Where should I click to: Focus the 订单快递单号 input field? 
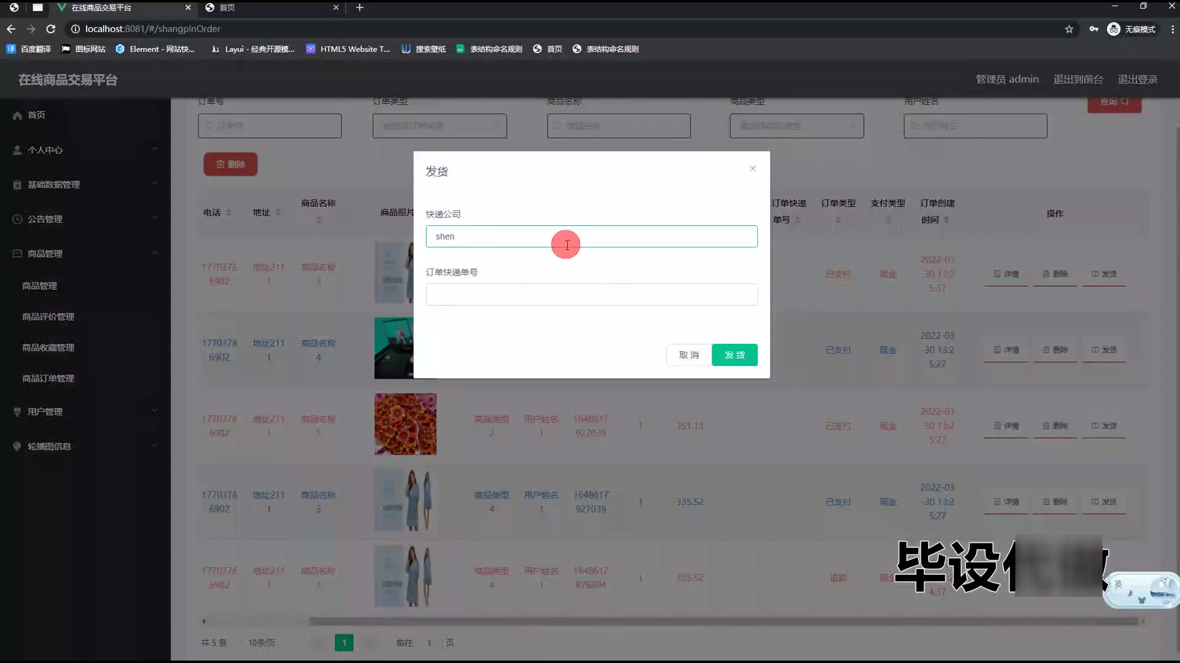click(x=591, y=295)
